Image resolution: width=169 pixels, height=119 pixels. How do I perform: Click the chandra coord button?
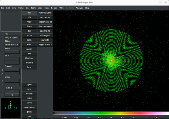pyautogui.click(x=45, y=27)
